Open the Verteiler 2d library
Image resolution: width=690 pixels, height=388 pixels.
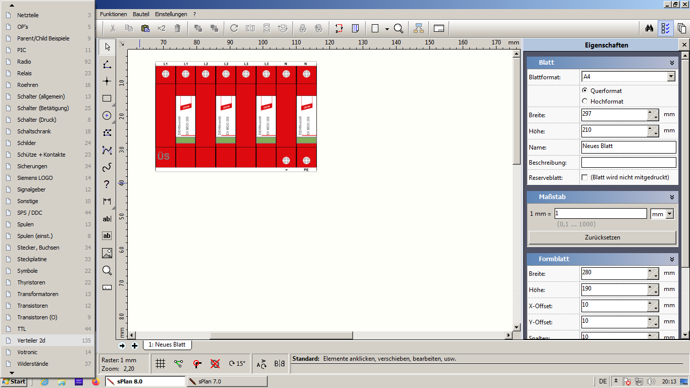tap(47, 341)
